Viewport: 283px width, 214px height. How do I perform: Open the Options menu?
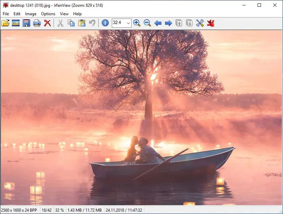click(48, 14)
